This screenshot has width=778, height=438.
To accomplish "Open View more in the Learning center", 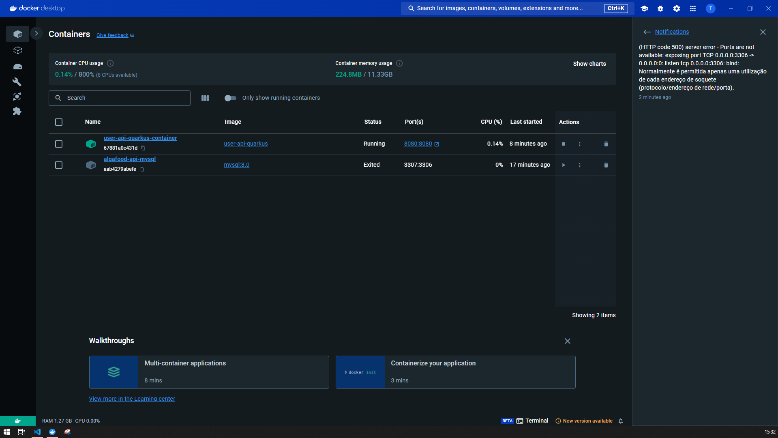I will (132, 399).
